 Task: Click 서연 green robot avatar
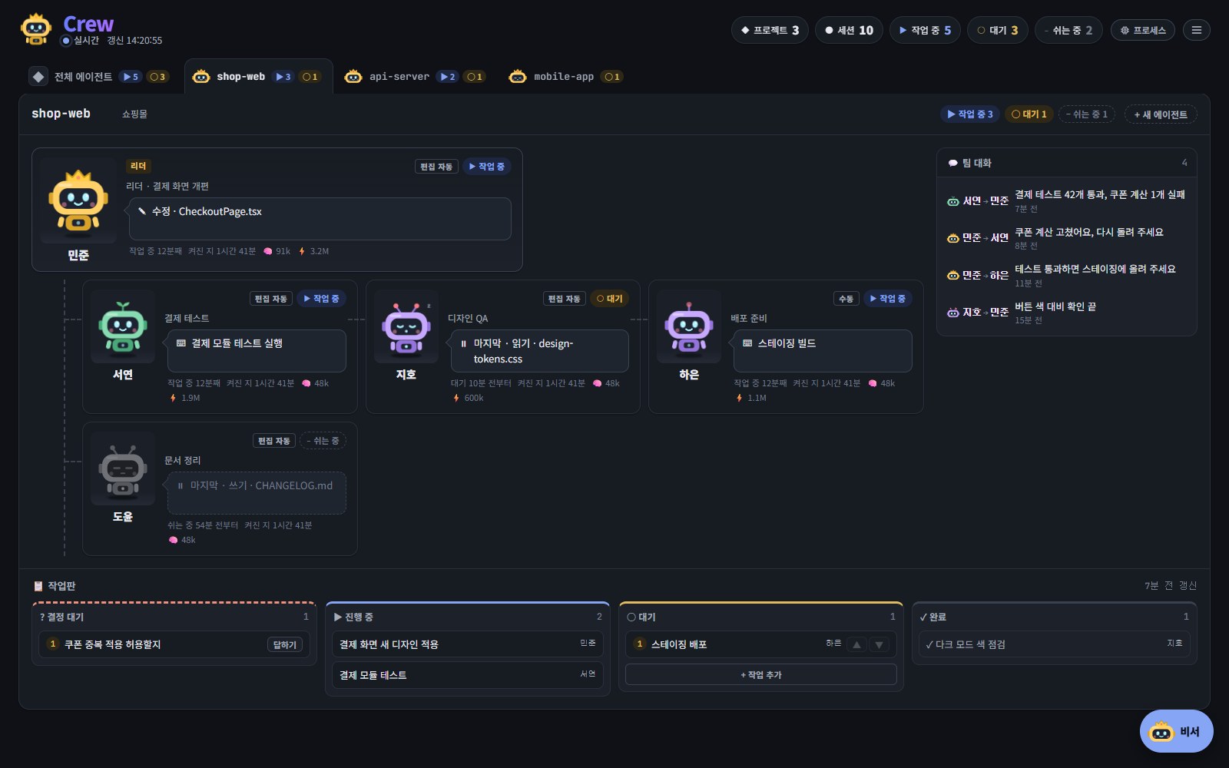click(123, 327)
